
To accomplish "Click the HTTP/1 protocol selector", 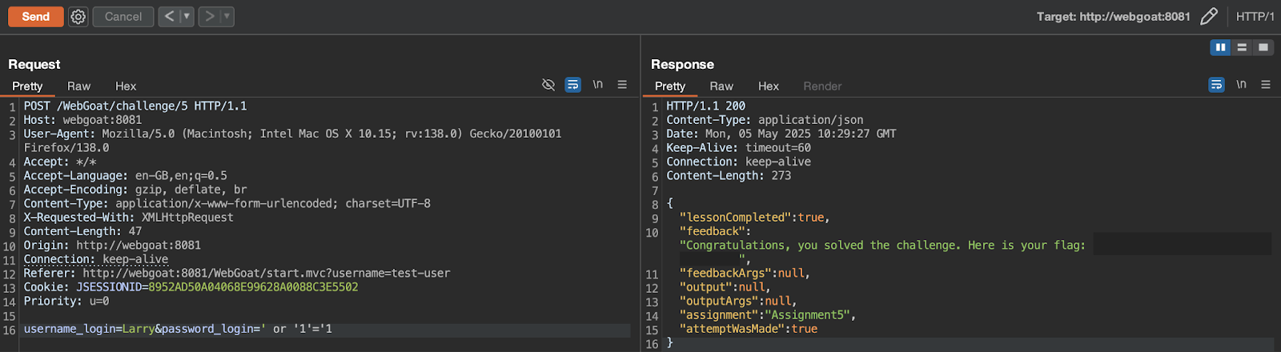I will click(x=1255, y=16).
